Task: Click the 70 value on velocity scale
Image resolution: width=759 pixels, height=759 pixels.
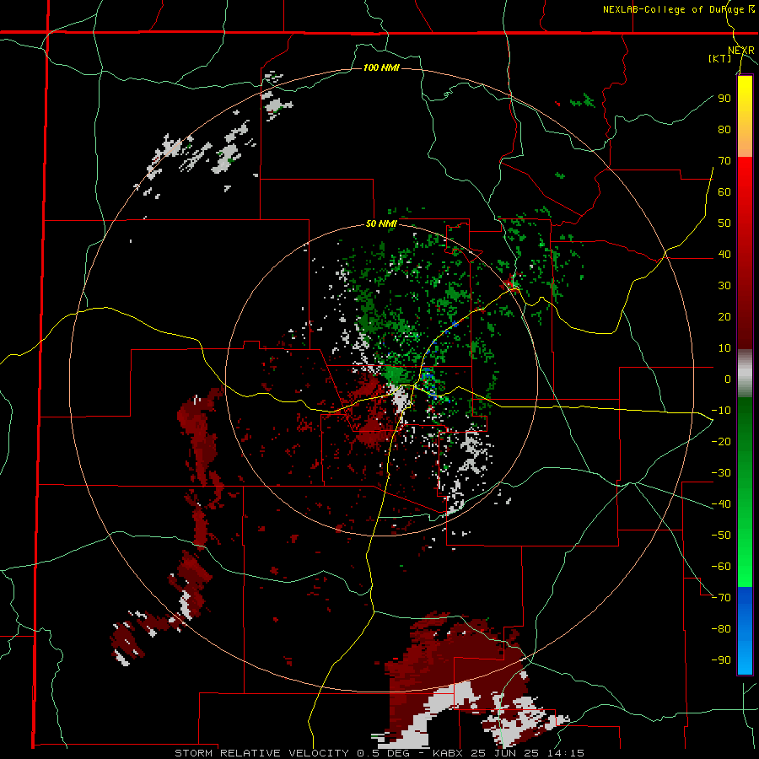Action: coord(724,161)
